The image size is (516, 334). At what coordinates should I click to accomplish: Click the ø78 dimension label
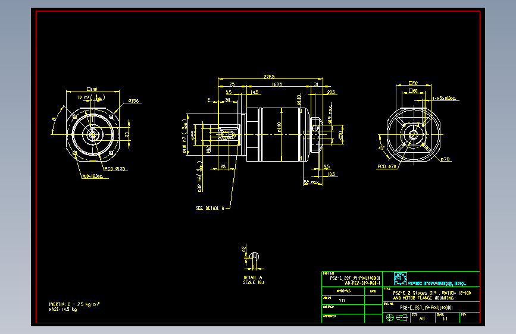coord(445,159)
